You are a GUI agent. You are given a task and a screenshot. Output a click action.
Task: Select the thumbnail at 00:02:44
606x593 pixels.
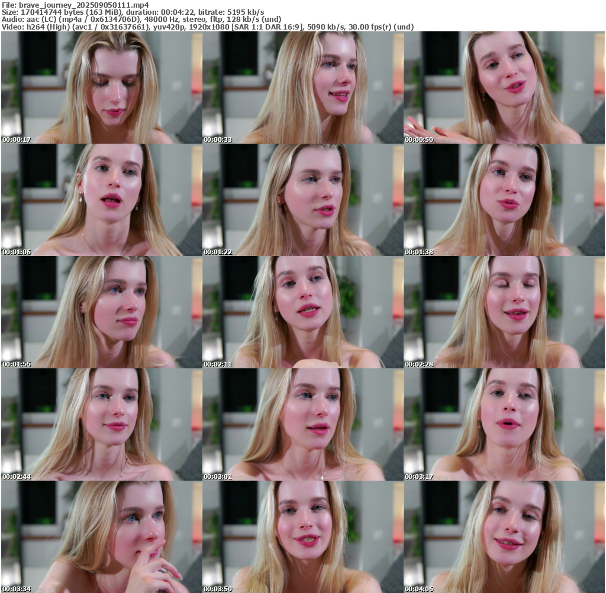(x=102, y=425)
